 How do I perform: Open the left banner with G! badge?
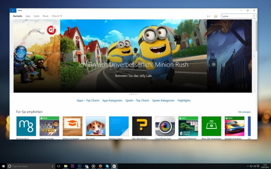point(37,56)
